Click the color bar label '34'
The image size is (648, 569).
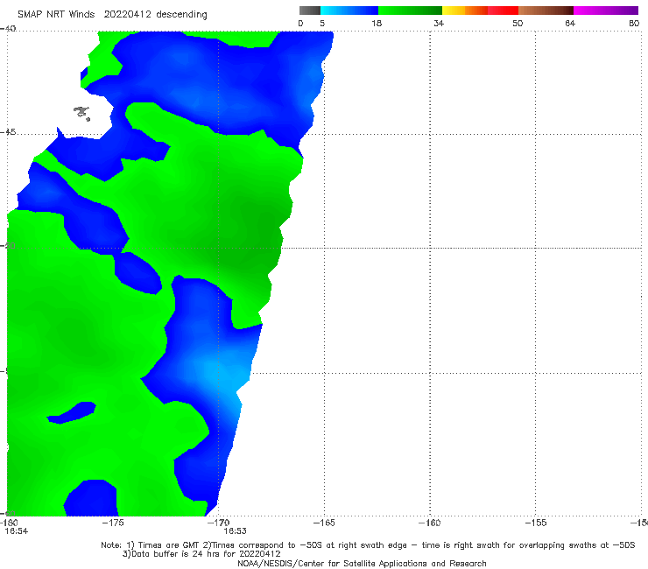tap(439, 24)
